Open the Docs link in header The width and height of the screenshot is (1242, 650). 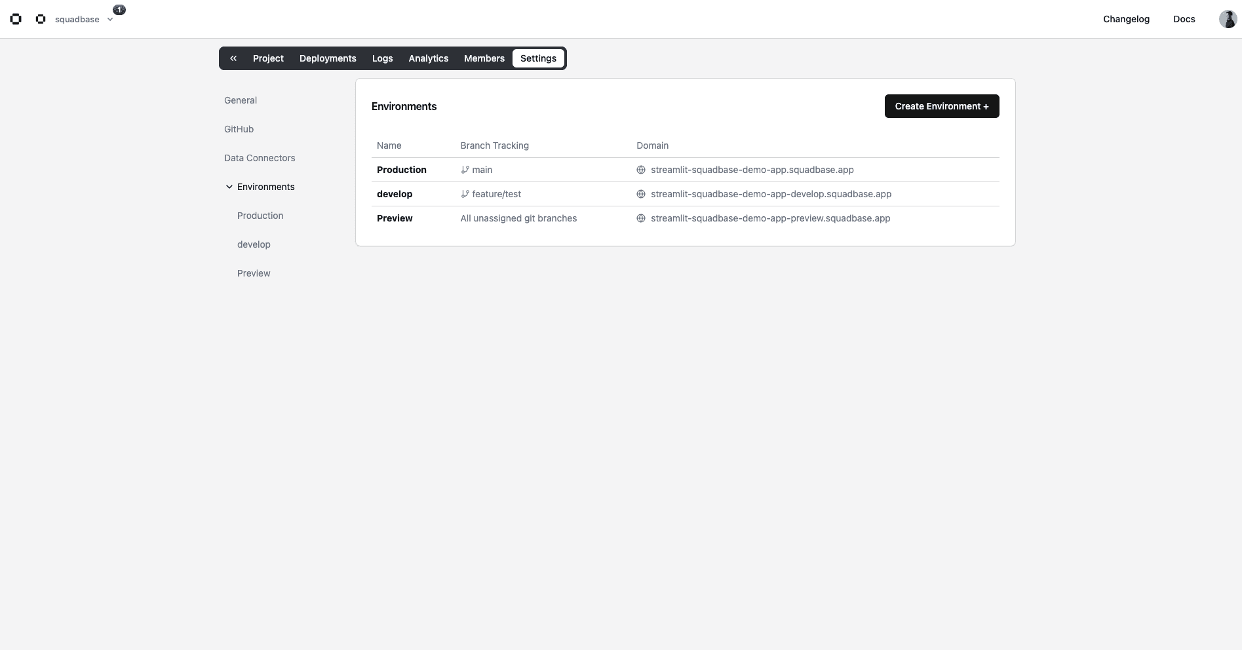tap(1184, 19)
